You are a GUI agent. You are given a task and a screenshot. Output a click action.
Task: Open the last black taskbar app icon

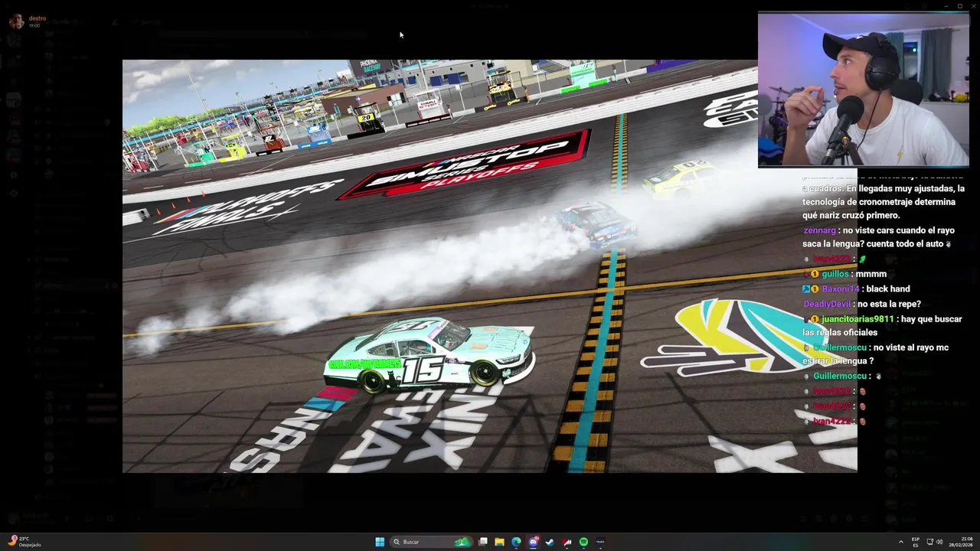coord(600,542)
